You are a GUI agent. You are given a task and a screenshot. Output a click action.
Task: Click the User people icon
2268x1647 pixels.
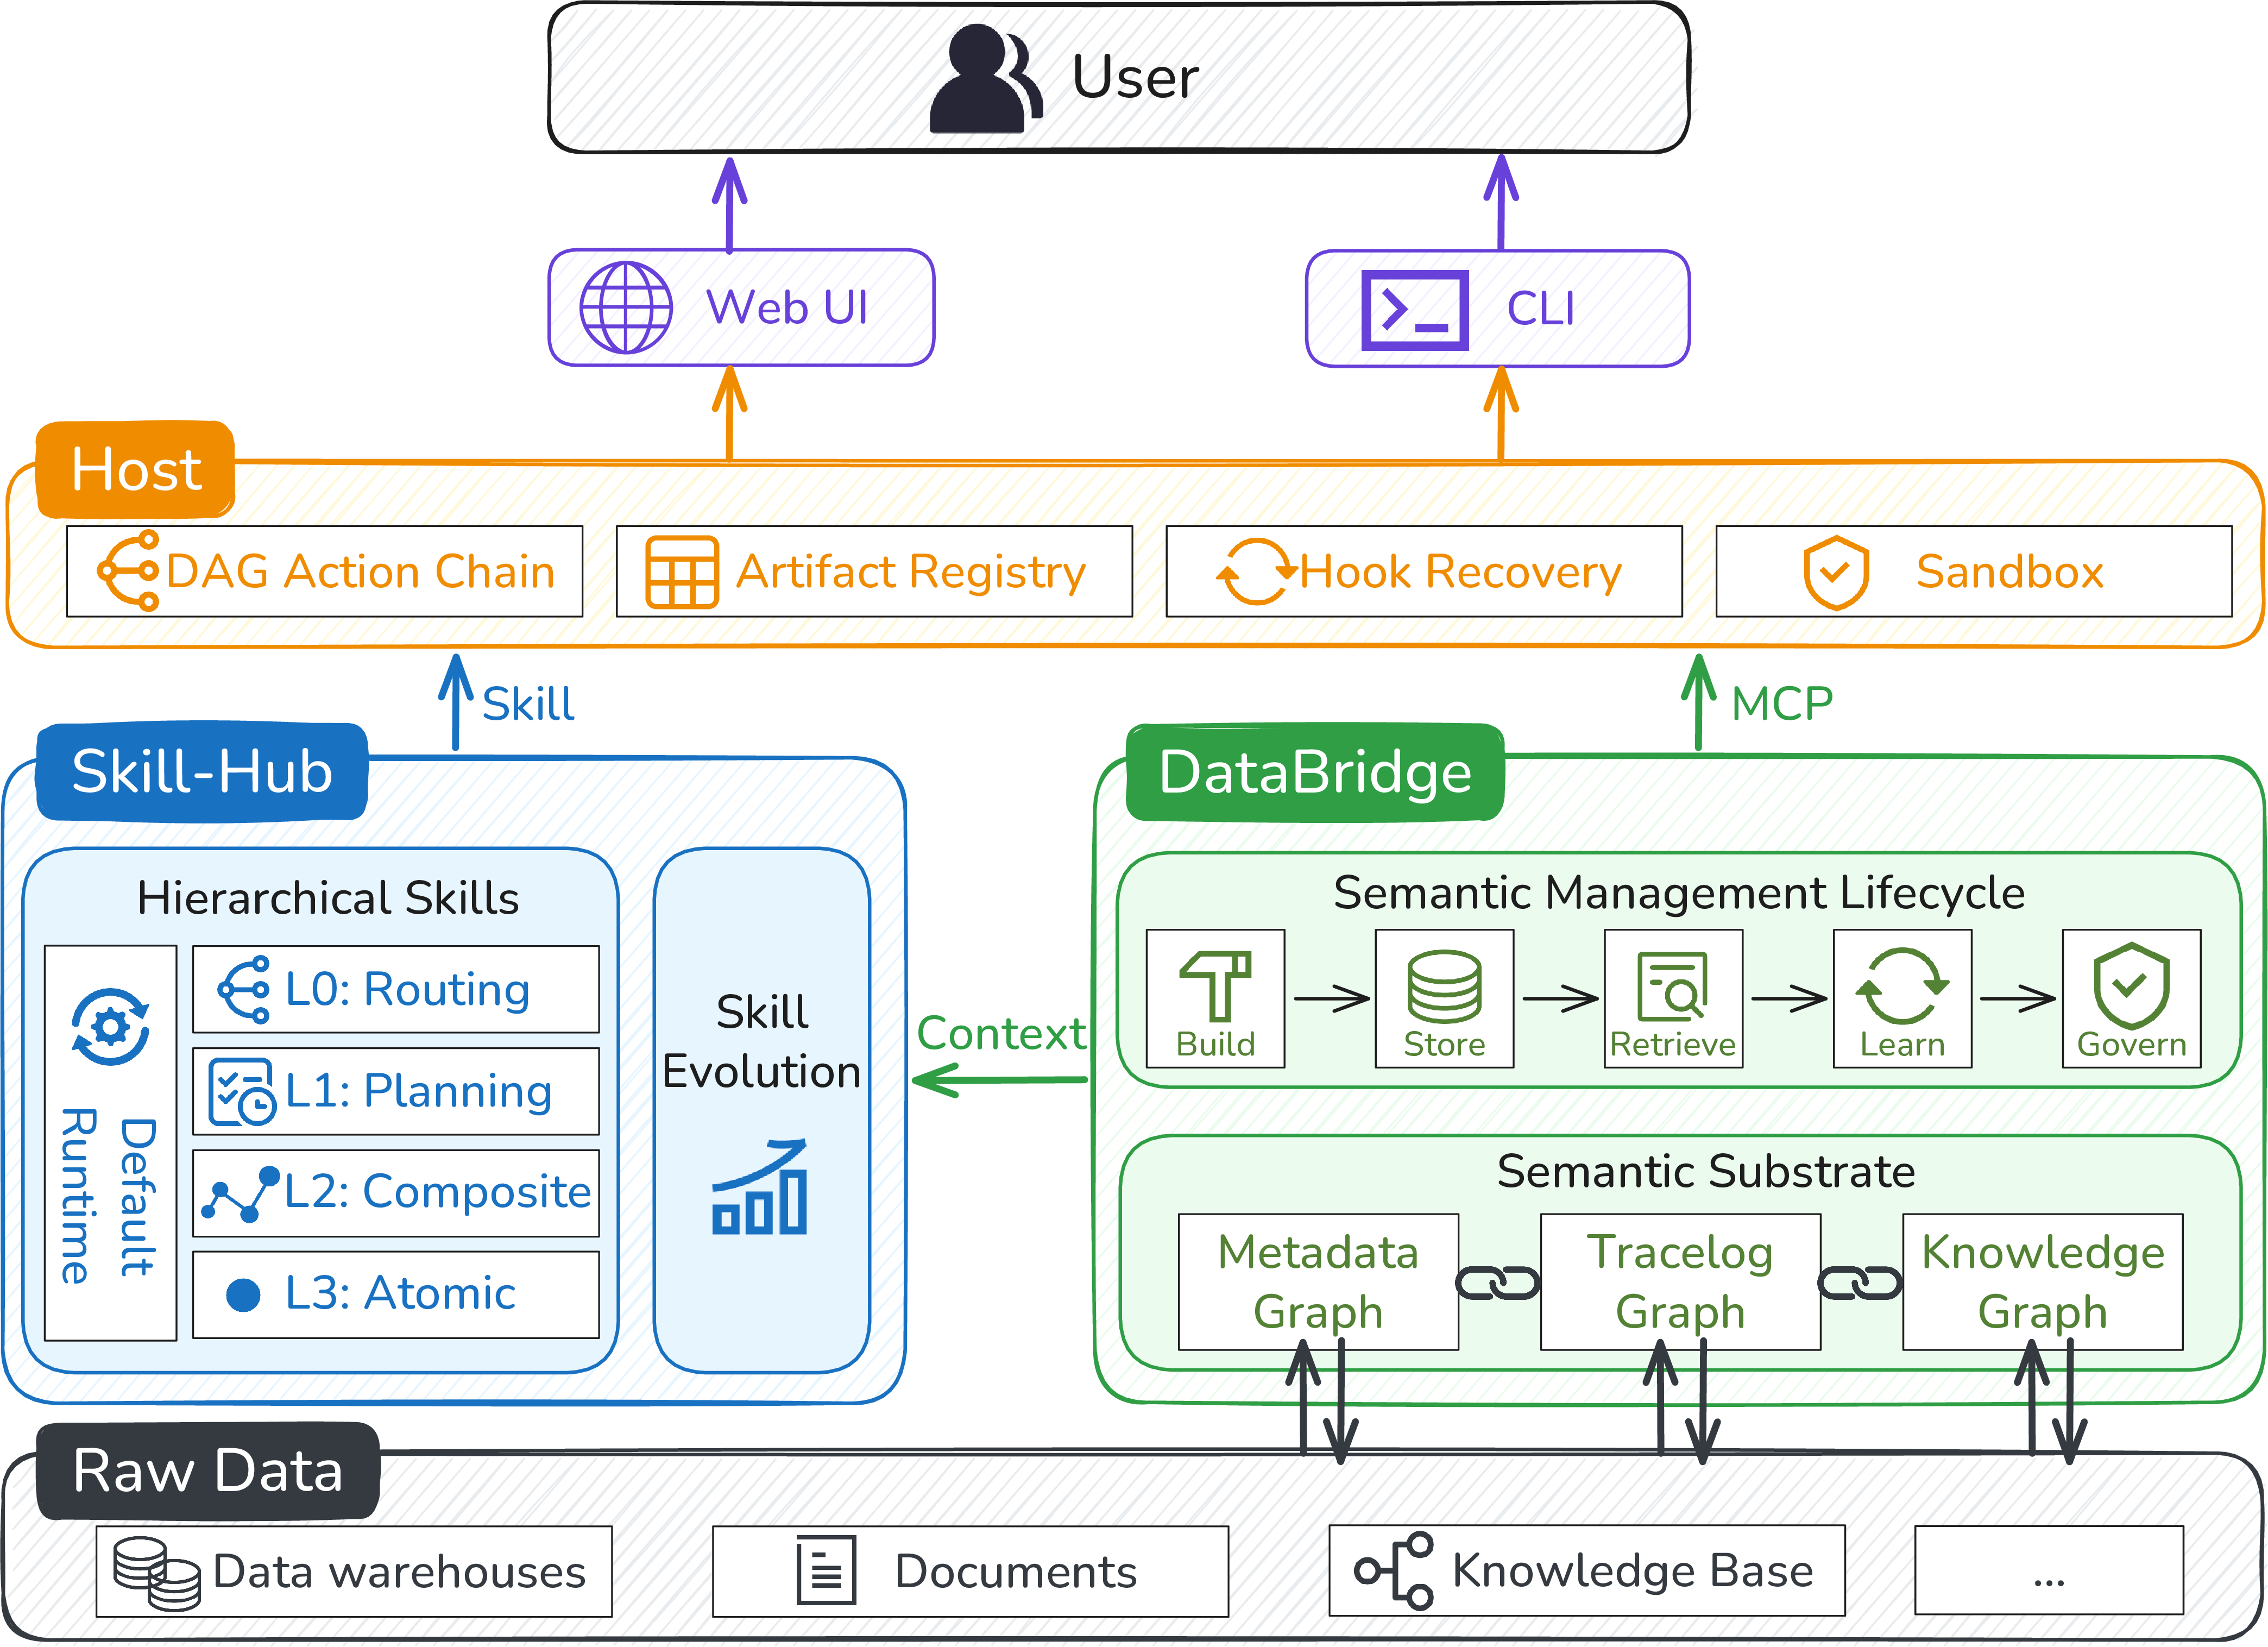[x=986, y=79]
